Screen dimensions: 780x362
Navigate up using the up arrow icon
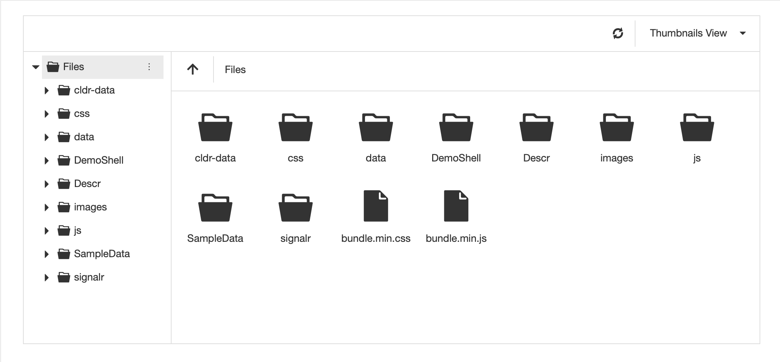pyautogui.click(x=193, y=69)
